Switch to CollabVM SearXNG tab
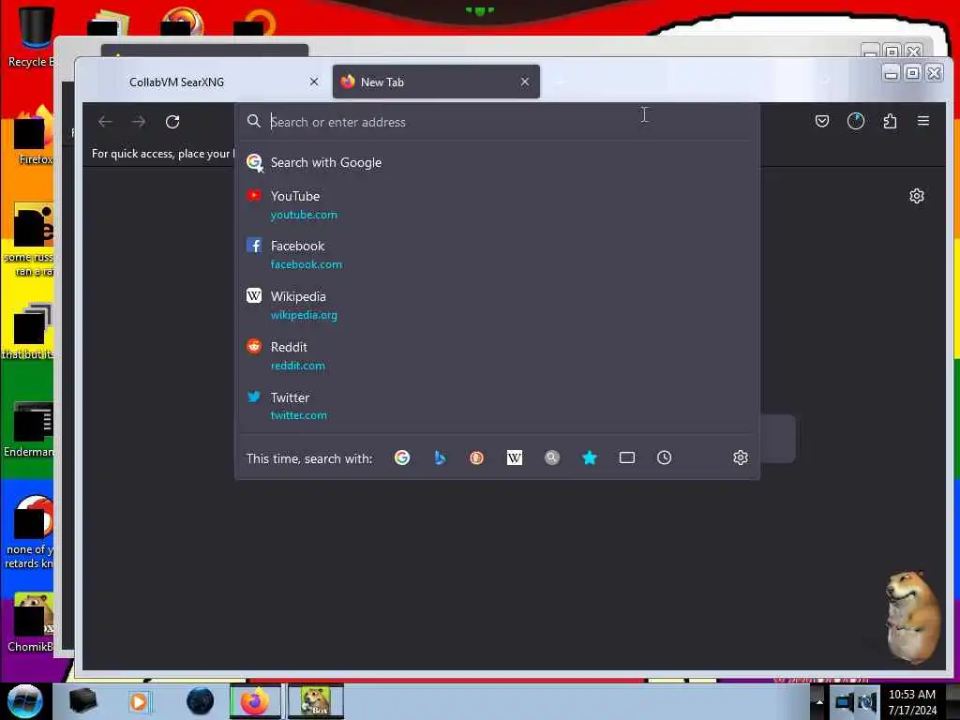 click(205, 82)
